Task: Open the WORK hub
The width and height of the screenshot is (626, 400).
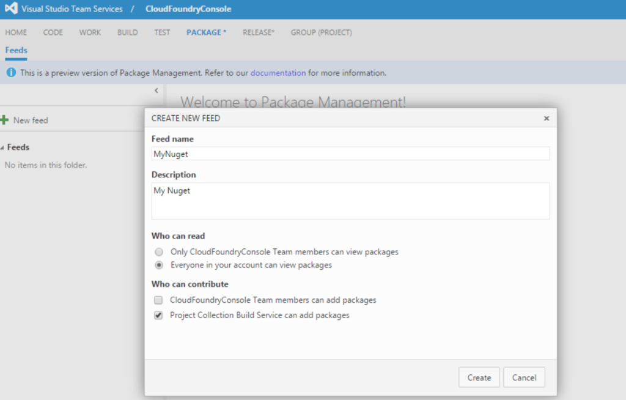Action: coord(90,32)
